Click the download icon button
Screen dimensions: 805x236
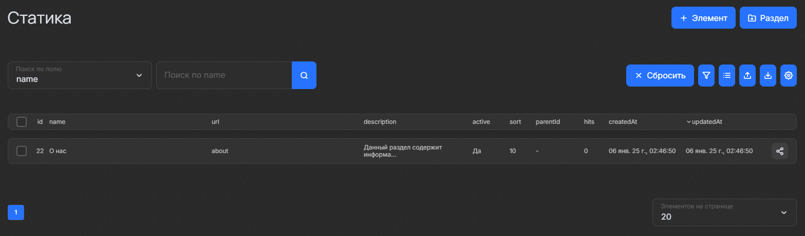click(767, 75)
